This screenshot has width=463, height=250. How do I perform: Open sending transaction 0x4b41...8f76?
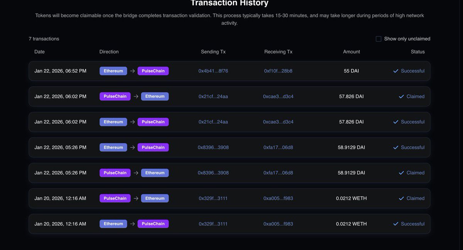(213, 70)
